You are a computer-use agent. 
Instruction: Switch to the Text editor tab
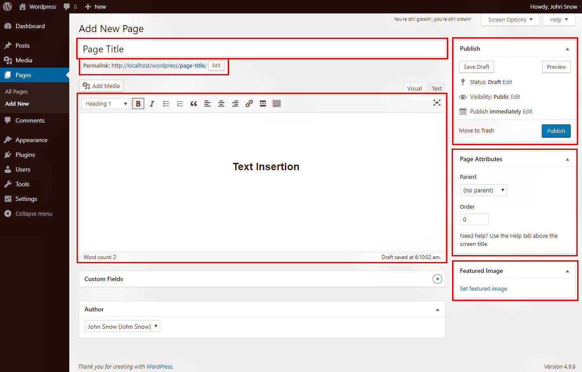click(x=436, y=88)
